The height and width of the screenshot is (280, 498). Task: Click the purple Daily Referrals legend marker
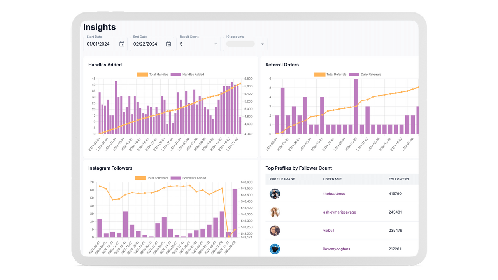tap(353, 74)
